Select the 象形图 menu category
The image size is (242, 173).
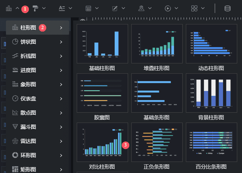[38, 84]
